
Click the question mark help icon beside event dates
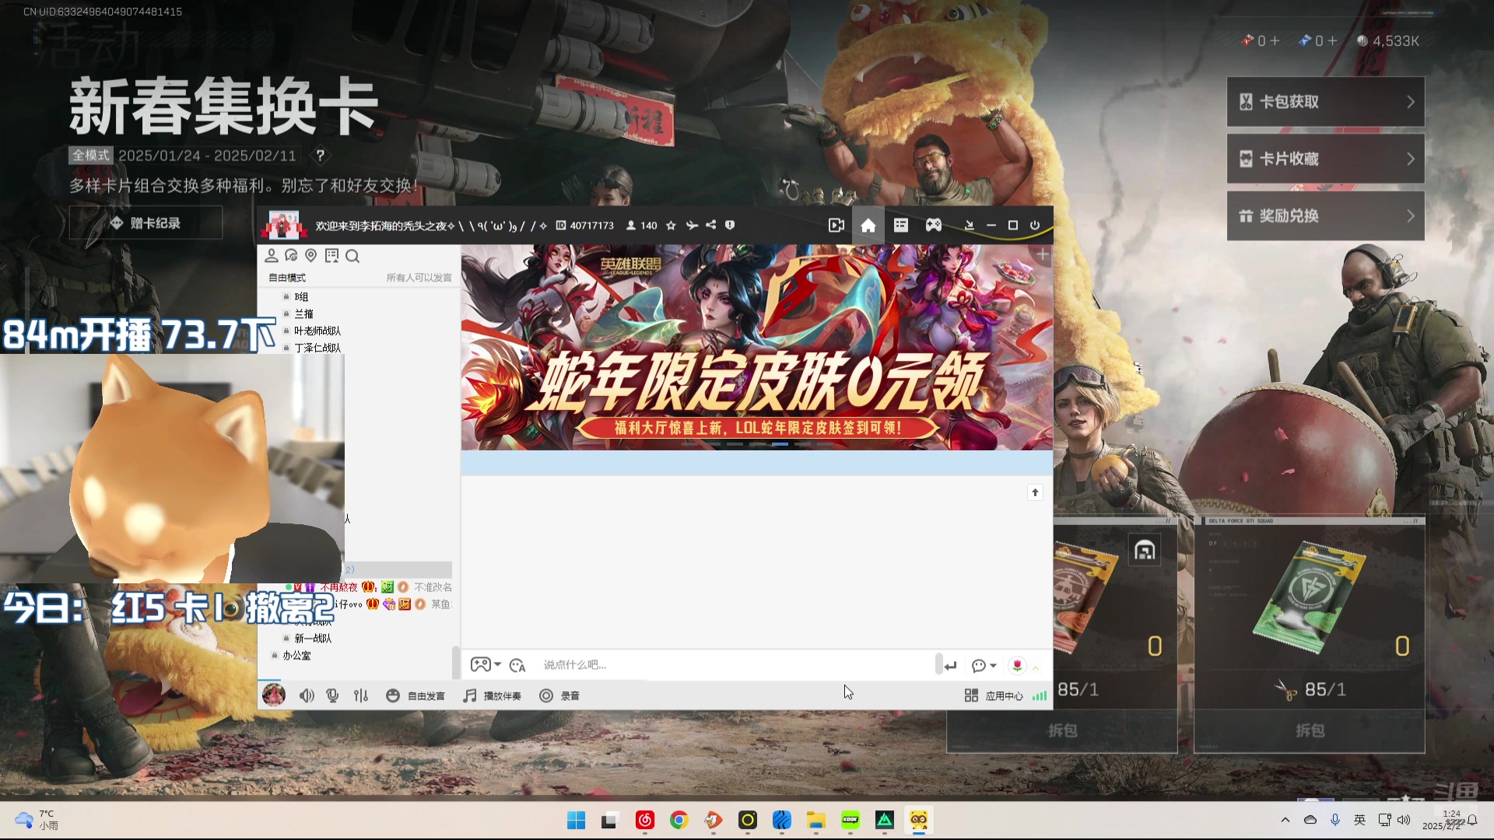point(320,156)
